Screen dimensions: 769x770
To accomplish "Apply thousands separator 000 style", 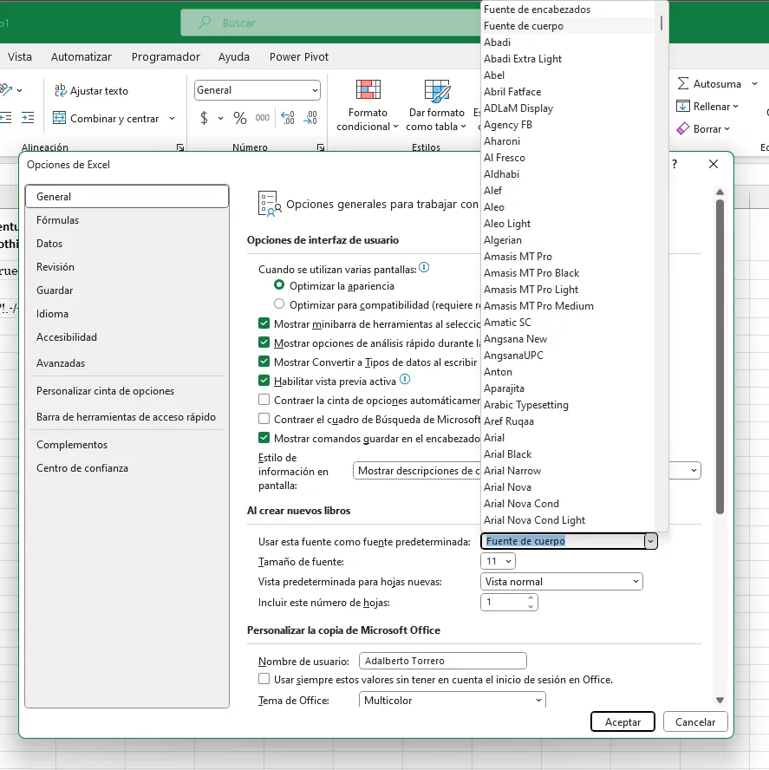I will coord(262,118).
